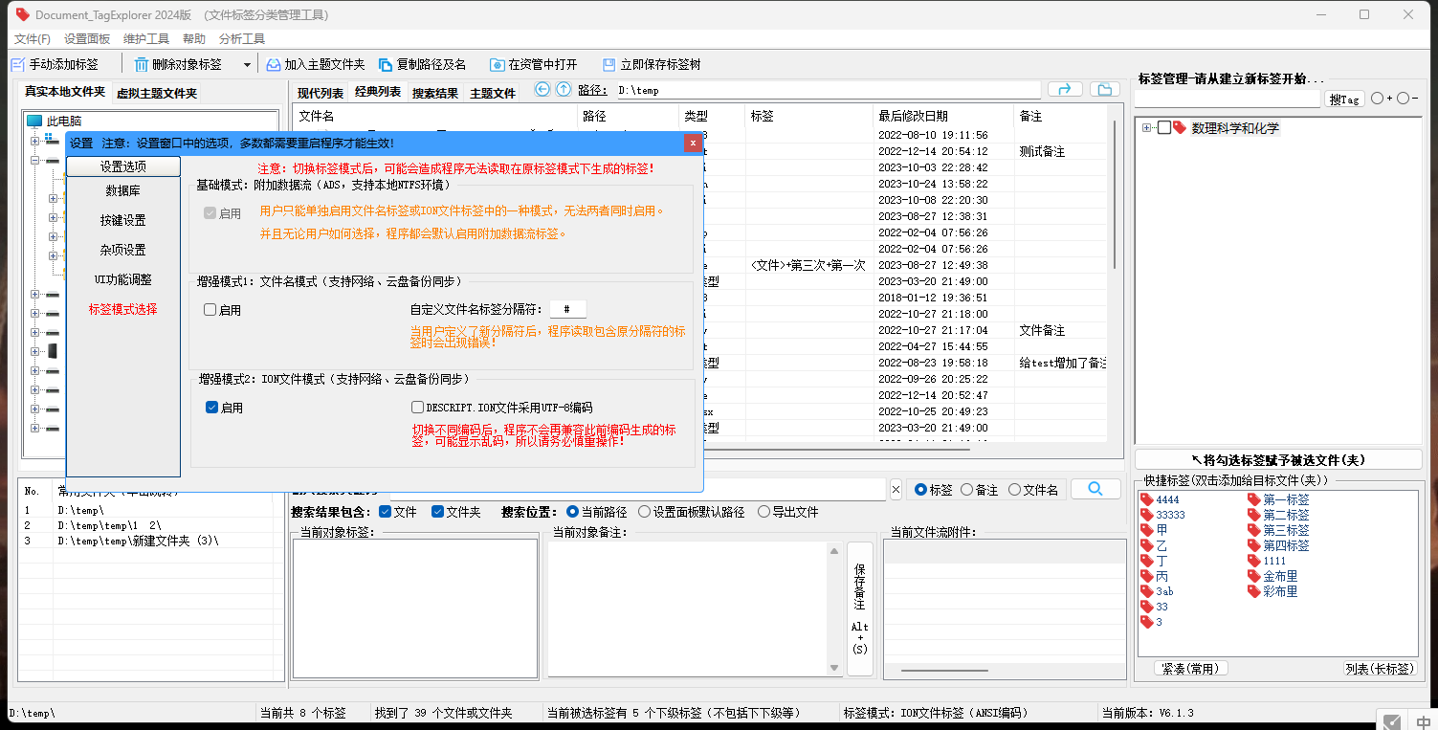Screen dimensions: 1438x730
Task: Click the file list vertical scrollbar
Action: [1114, 191]
